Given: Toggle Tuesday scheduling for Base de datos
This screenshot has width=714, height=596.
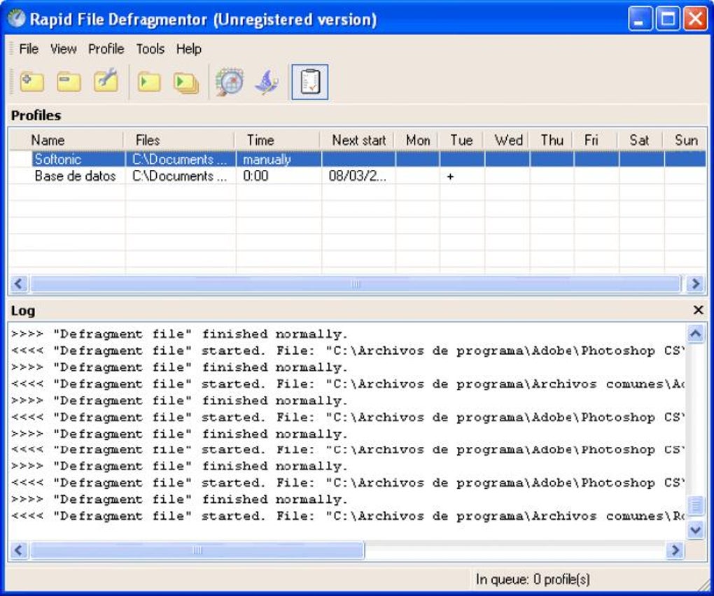Looking at the screenshot, I should coord(451,176).
